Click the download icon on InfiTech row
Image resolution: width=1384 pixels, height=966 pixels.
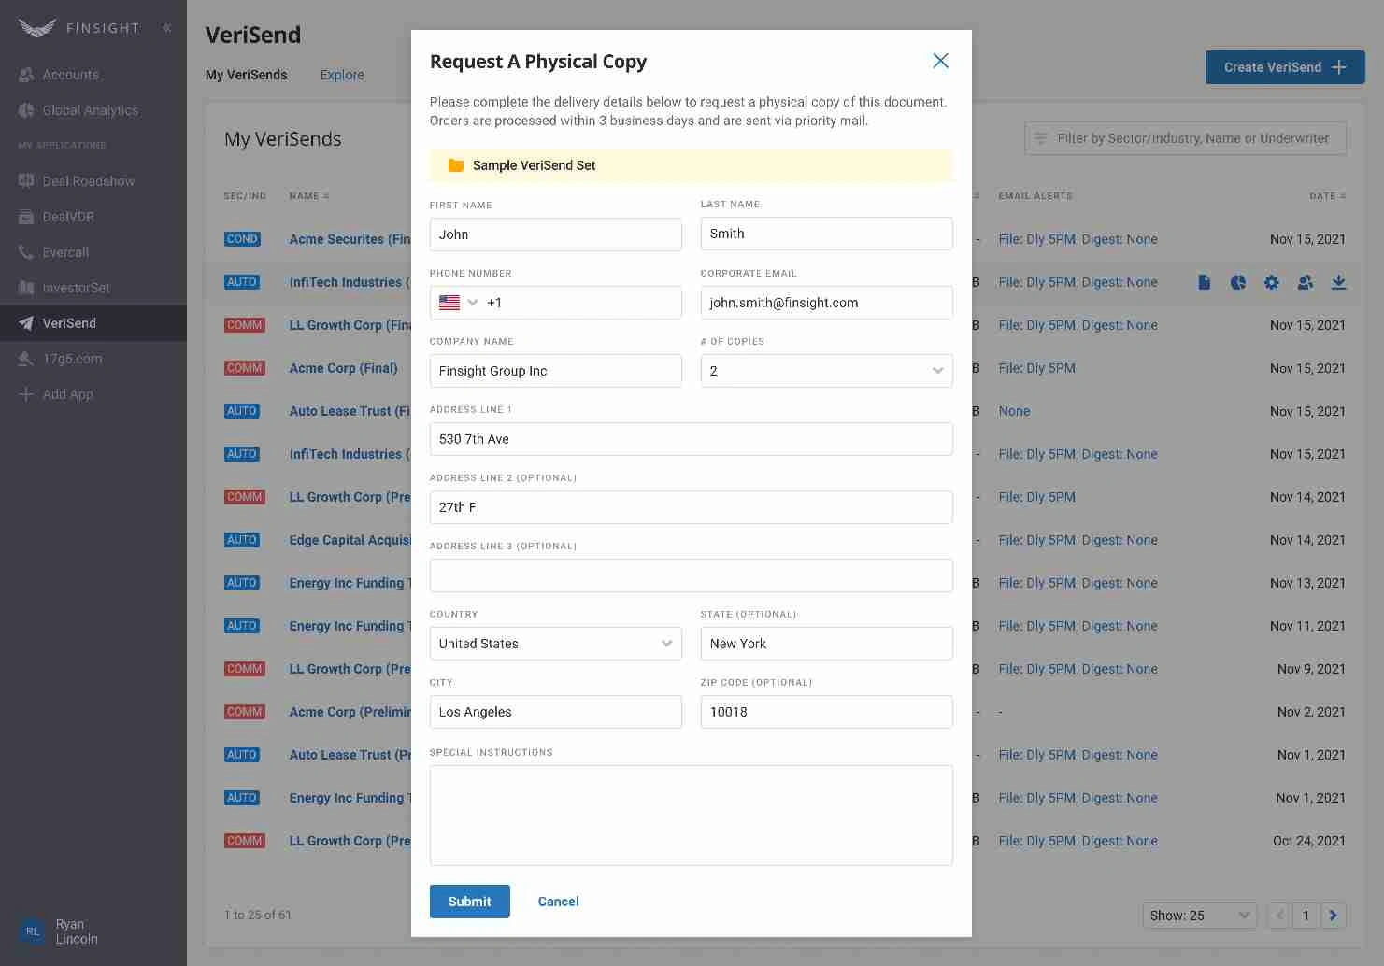(x=1338, y=282)
